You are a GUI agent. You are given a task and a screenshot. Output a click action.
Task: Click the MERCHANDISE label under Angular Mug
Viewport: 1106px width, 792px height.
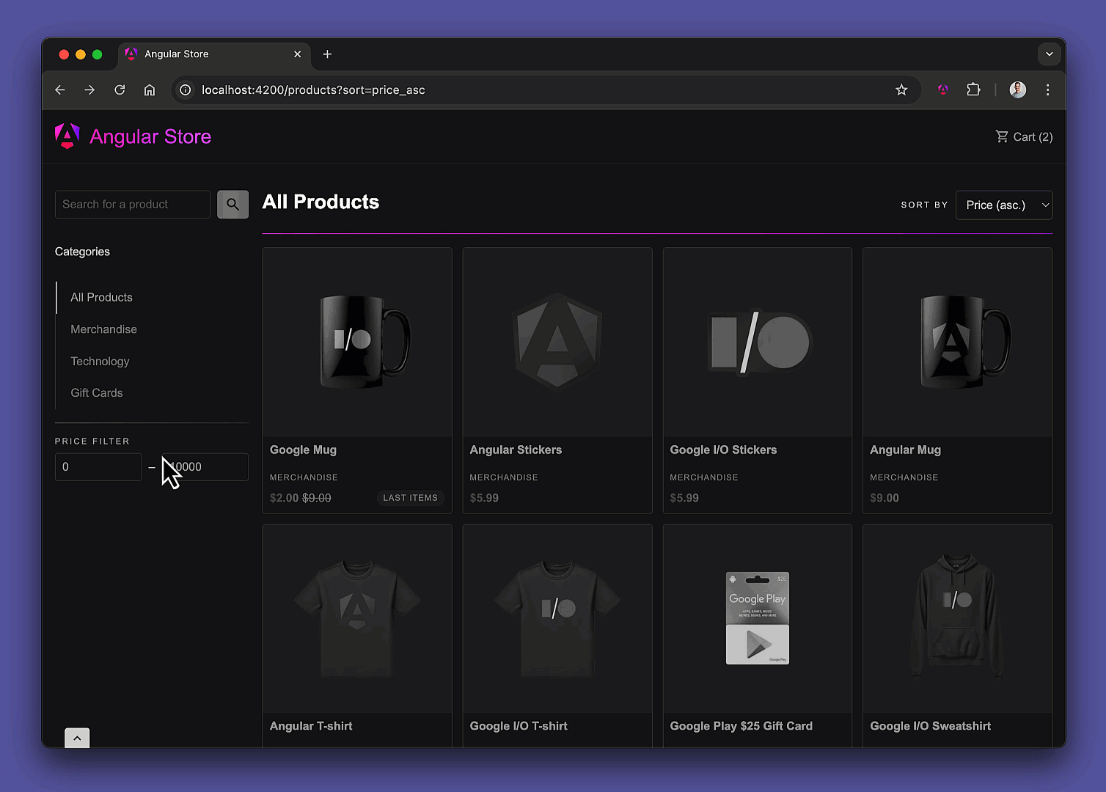coord(904,477)
